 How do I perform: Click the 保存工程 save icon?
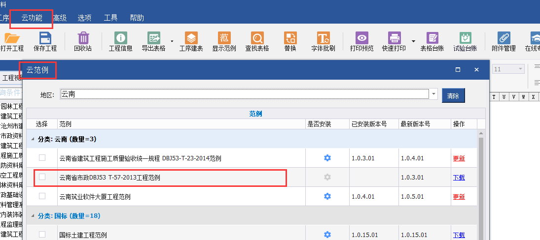[x=45, y=38]
